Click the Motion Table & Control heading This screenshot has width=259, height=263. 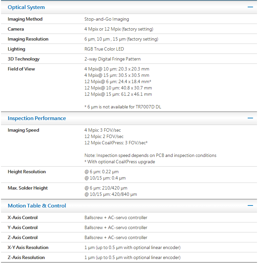(x=37, y=206)
